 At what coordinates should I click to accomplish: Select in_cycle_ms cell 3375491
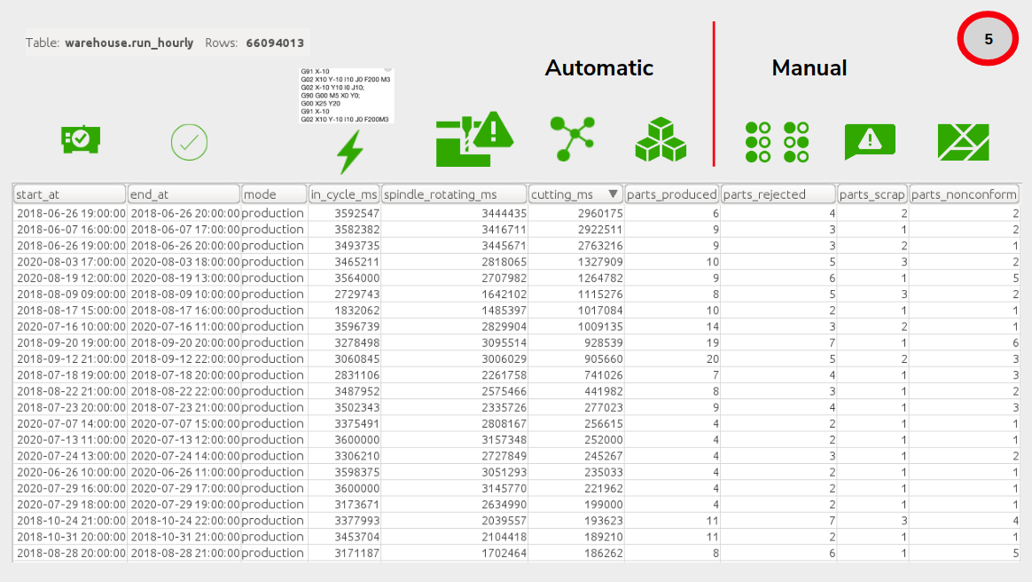344,423
